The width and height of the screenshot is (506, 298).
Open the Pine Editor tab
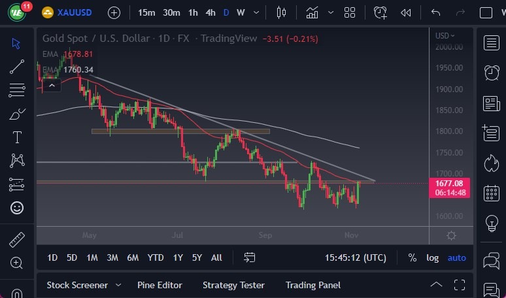(x=160, y=285)
